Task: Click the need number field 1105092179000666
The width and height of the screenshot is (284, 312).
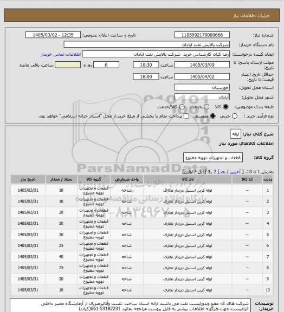Action: (x=202, y=35)
